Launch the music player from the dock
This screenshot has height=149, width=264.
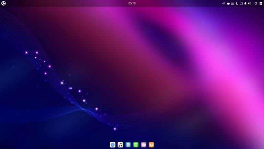coord(120,145)
